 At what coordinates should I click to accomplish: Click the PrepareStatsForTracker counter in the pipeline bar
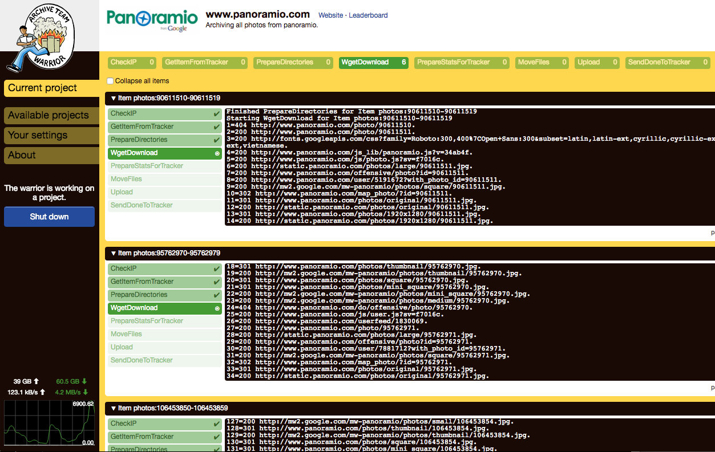[461, 62]
